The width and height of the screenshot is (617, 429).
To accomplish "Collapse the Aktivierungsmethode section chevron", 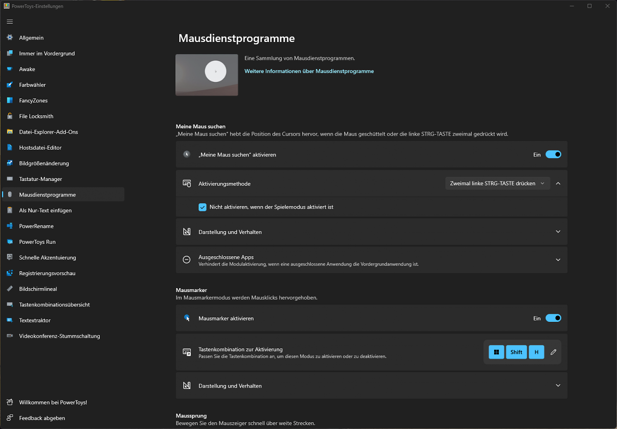I will [558, 183].
